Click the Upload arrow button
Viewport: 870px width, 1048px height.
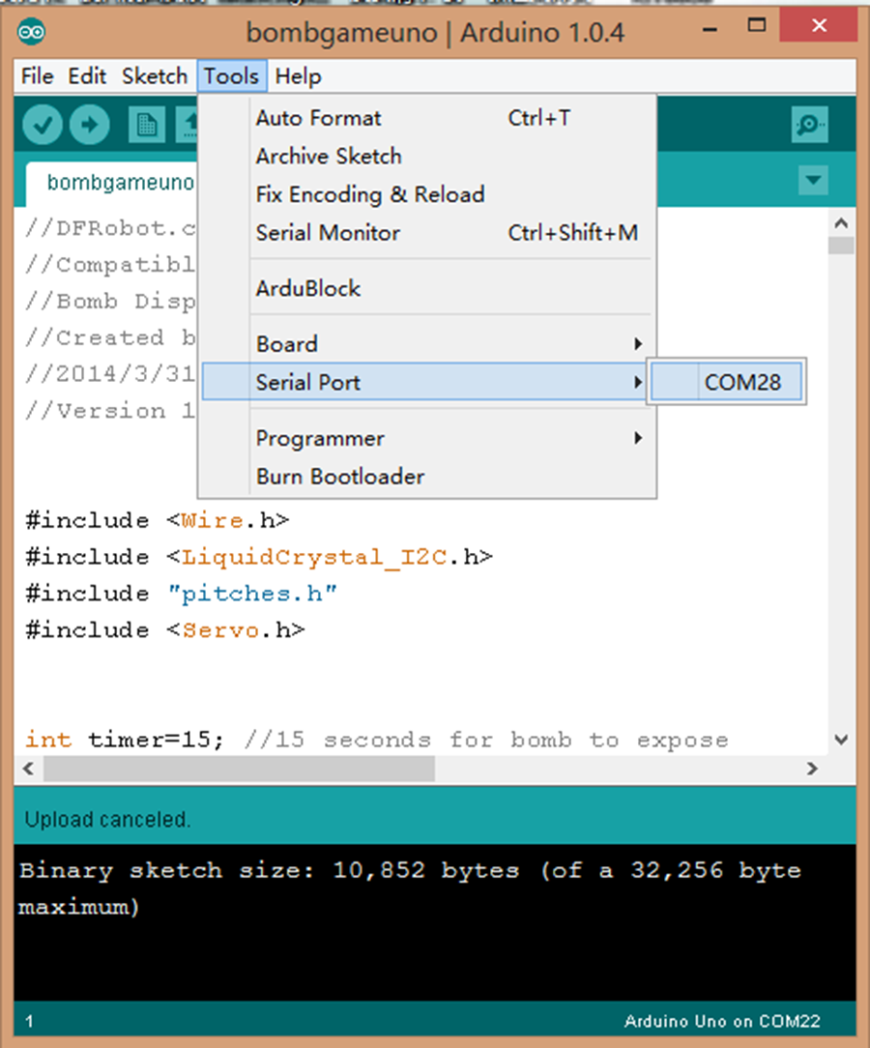(x=90, y=125)
